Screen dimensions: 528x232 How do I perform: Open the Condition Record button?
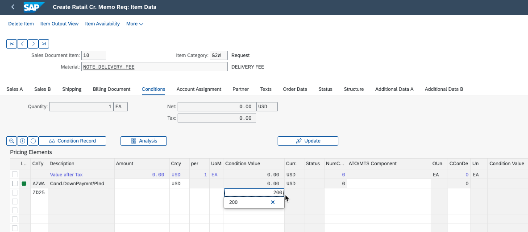tap(72, 141)
